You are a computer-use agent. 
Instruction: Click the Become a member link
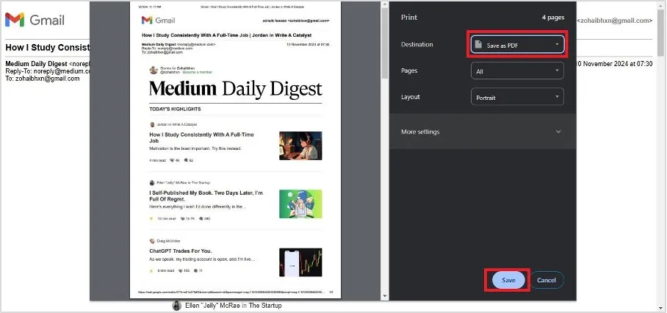pos(198,72)
